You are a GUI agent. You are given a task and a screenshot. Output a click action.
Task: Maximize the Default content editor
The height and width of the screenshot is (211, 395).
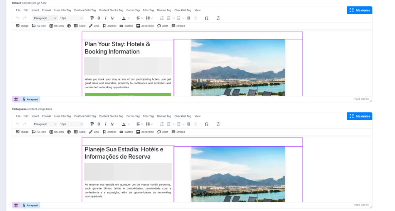pos(360,10)
